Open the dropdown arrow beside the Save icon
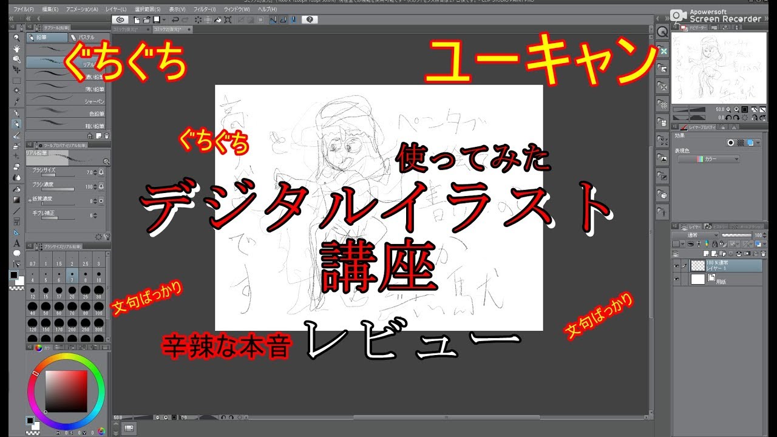Viewport: 777px width, 437px height. click(163, 19)
